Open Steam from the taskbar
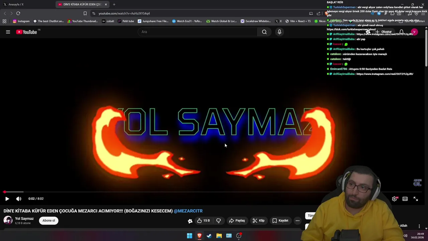This screenshot has width=428, height=241. click(209, 236)
